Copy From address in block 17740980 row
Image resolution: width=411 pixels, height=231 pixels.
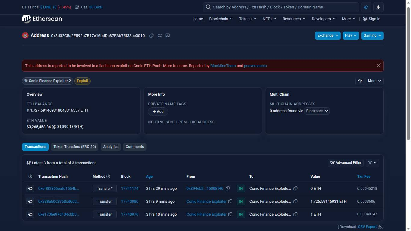[230, 202]
